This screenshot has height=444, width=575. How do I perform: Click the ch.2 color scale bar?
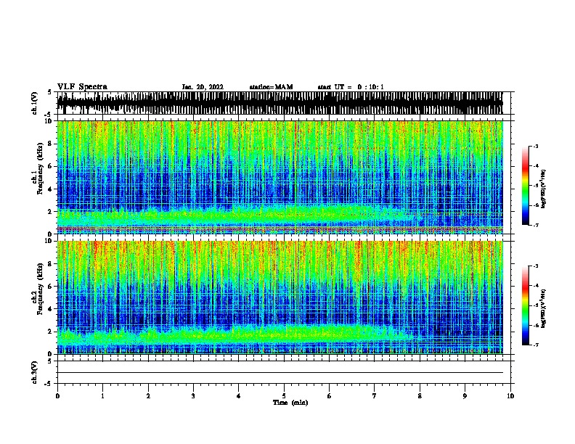pyautogui.click(x=525, y=305)
